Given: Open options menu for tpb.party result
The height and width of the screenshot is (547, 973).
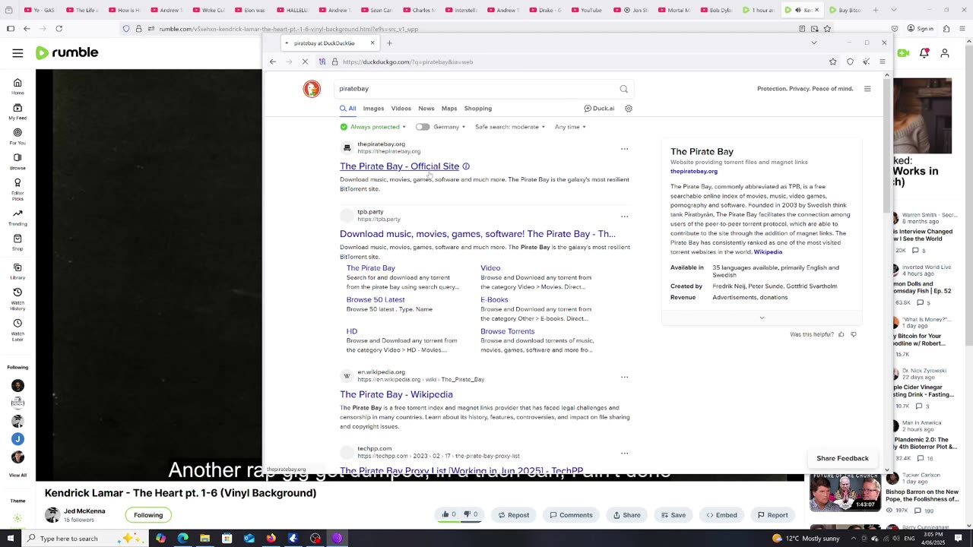Looking at the screenshot, I should 624,217.
